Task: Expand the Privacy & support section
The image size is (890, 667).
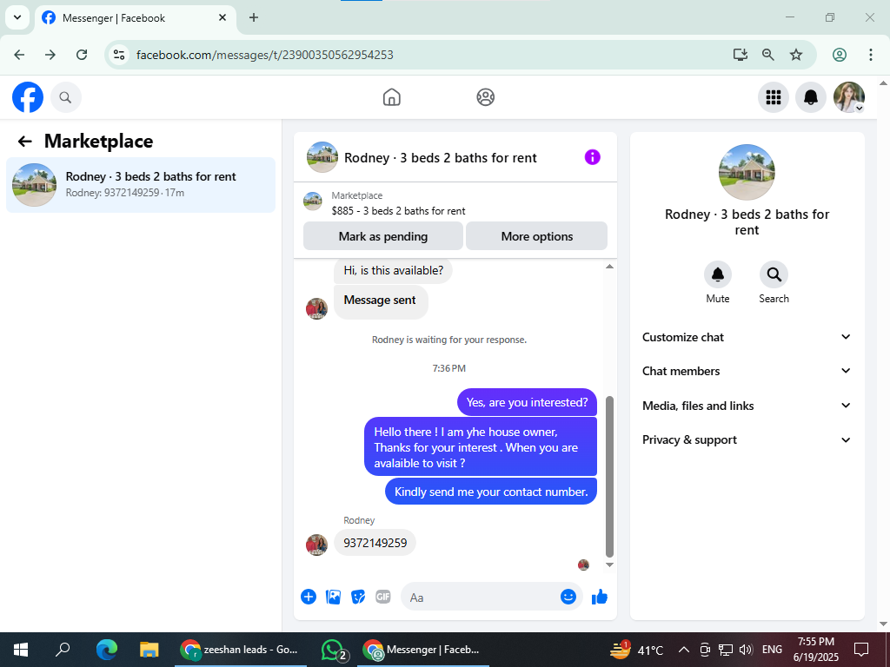Action: pyautogui.click(x=747, y=439)
